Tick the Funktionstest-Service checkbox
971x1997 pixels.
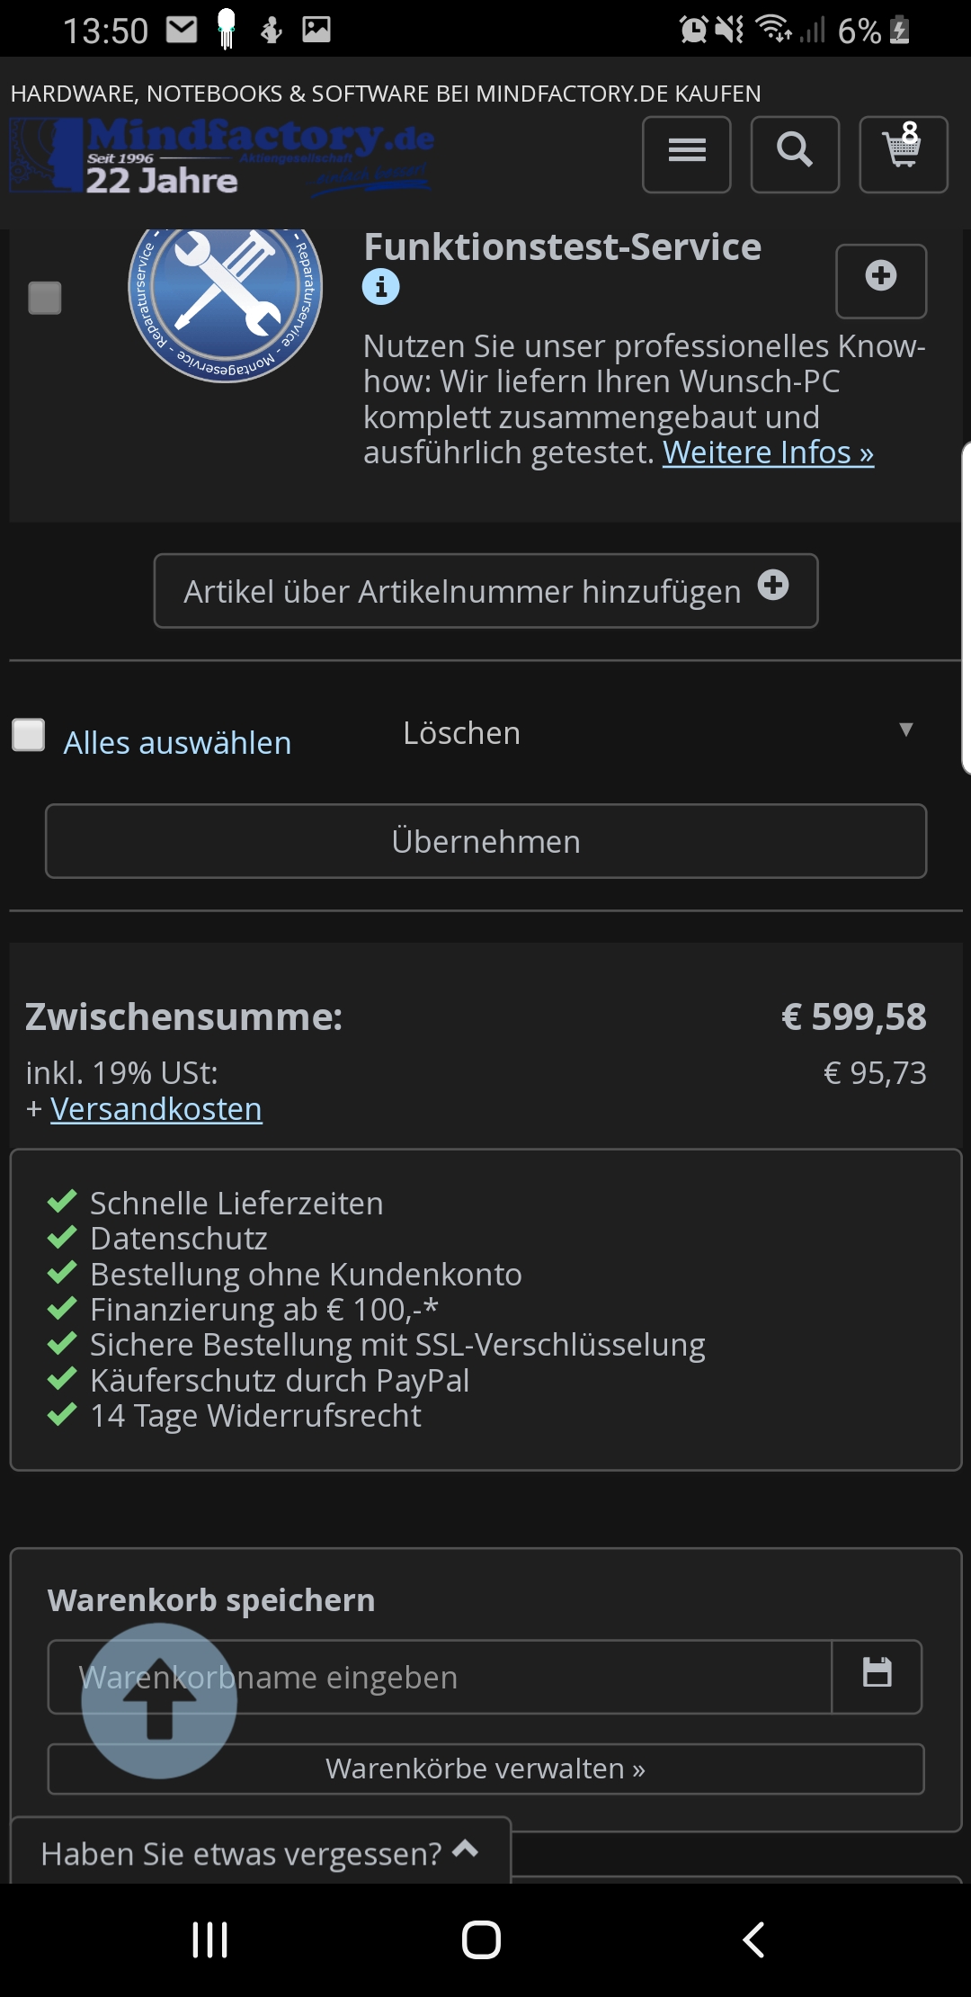pos(45,298)
